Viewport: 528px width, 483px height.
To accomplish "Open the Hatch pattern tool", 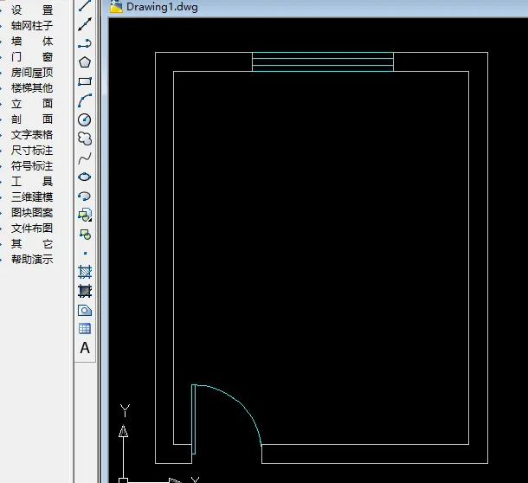I will (85, 272).
